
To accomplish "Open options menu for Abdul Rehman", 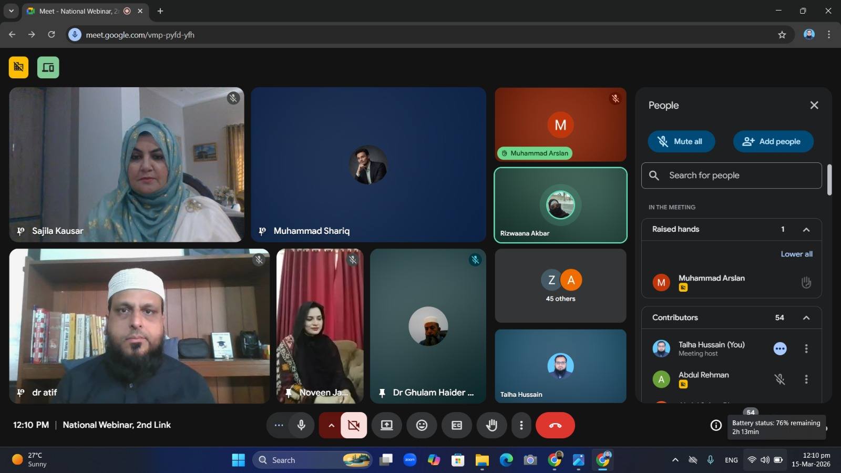I will point(806,379).
